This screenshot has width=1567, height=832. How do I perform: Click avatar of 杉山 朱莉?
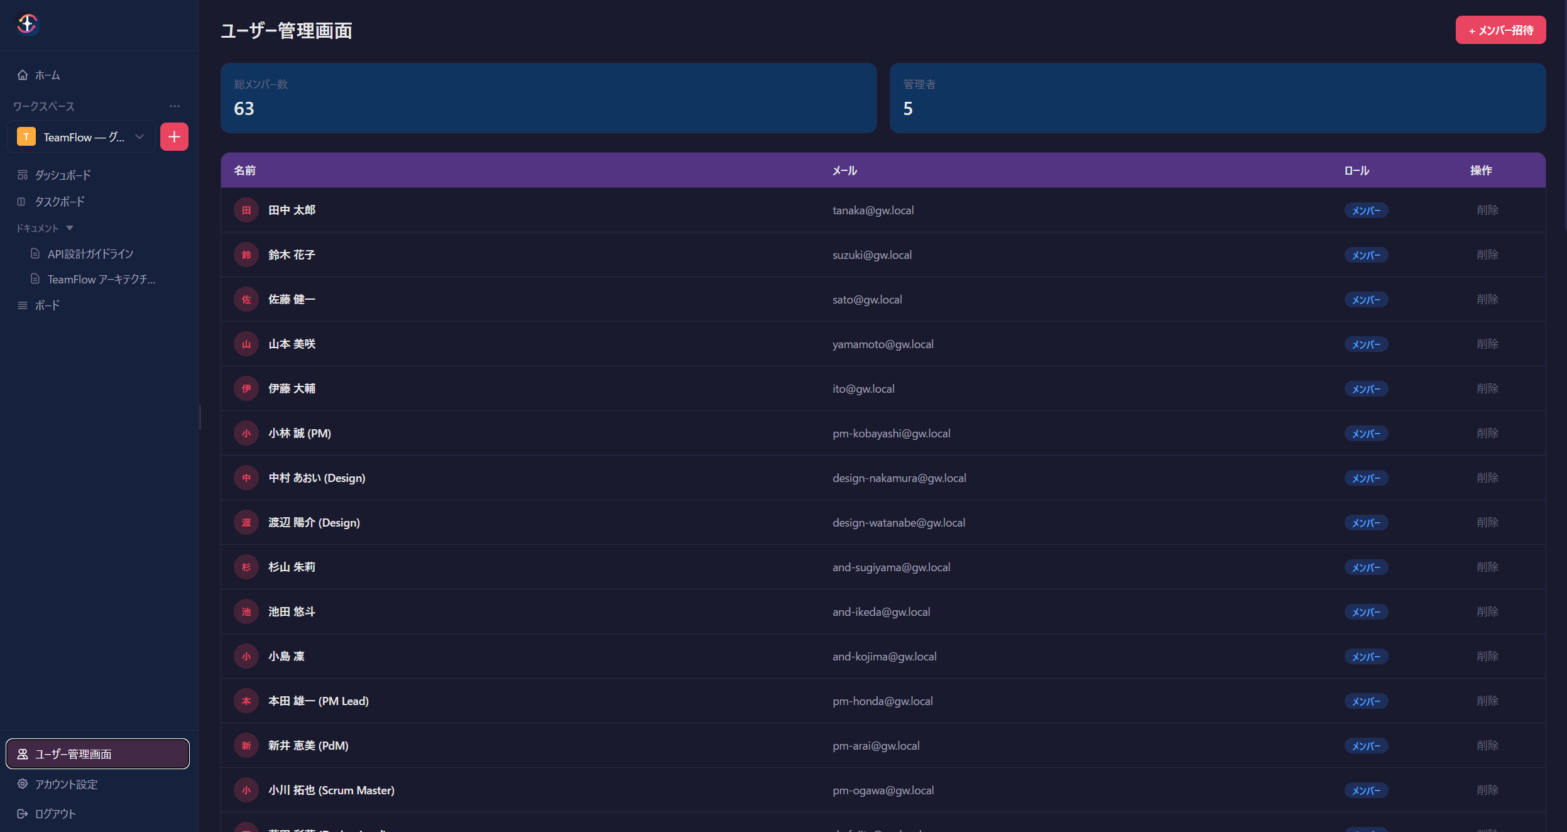point(246,567)
